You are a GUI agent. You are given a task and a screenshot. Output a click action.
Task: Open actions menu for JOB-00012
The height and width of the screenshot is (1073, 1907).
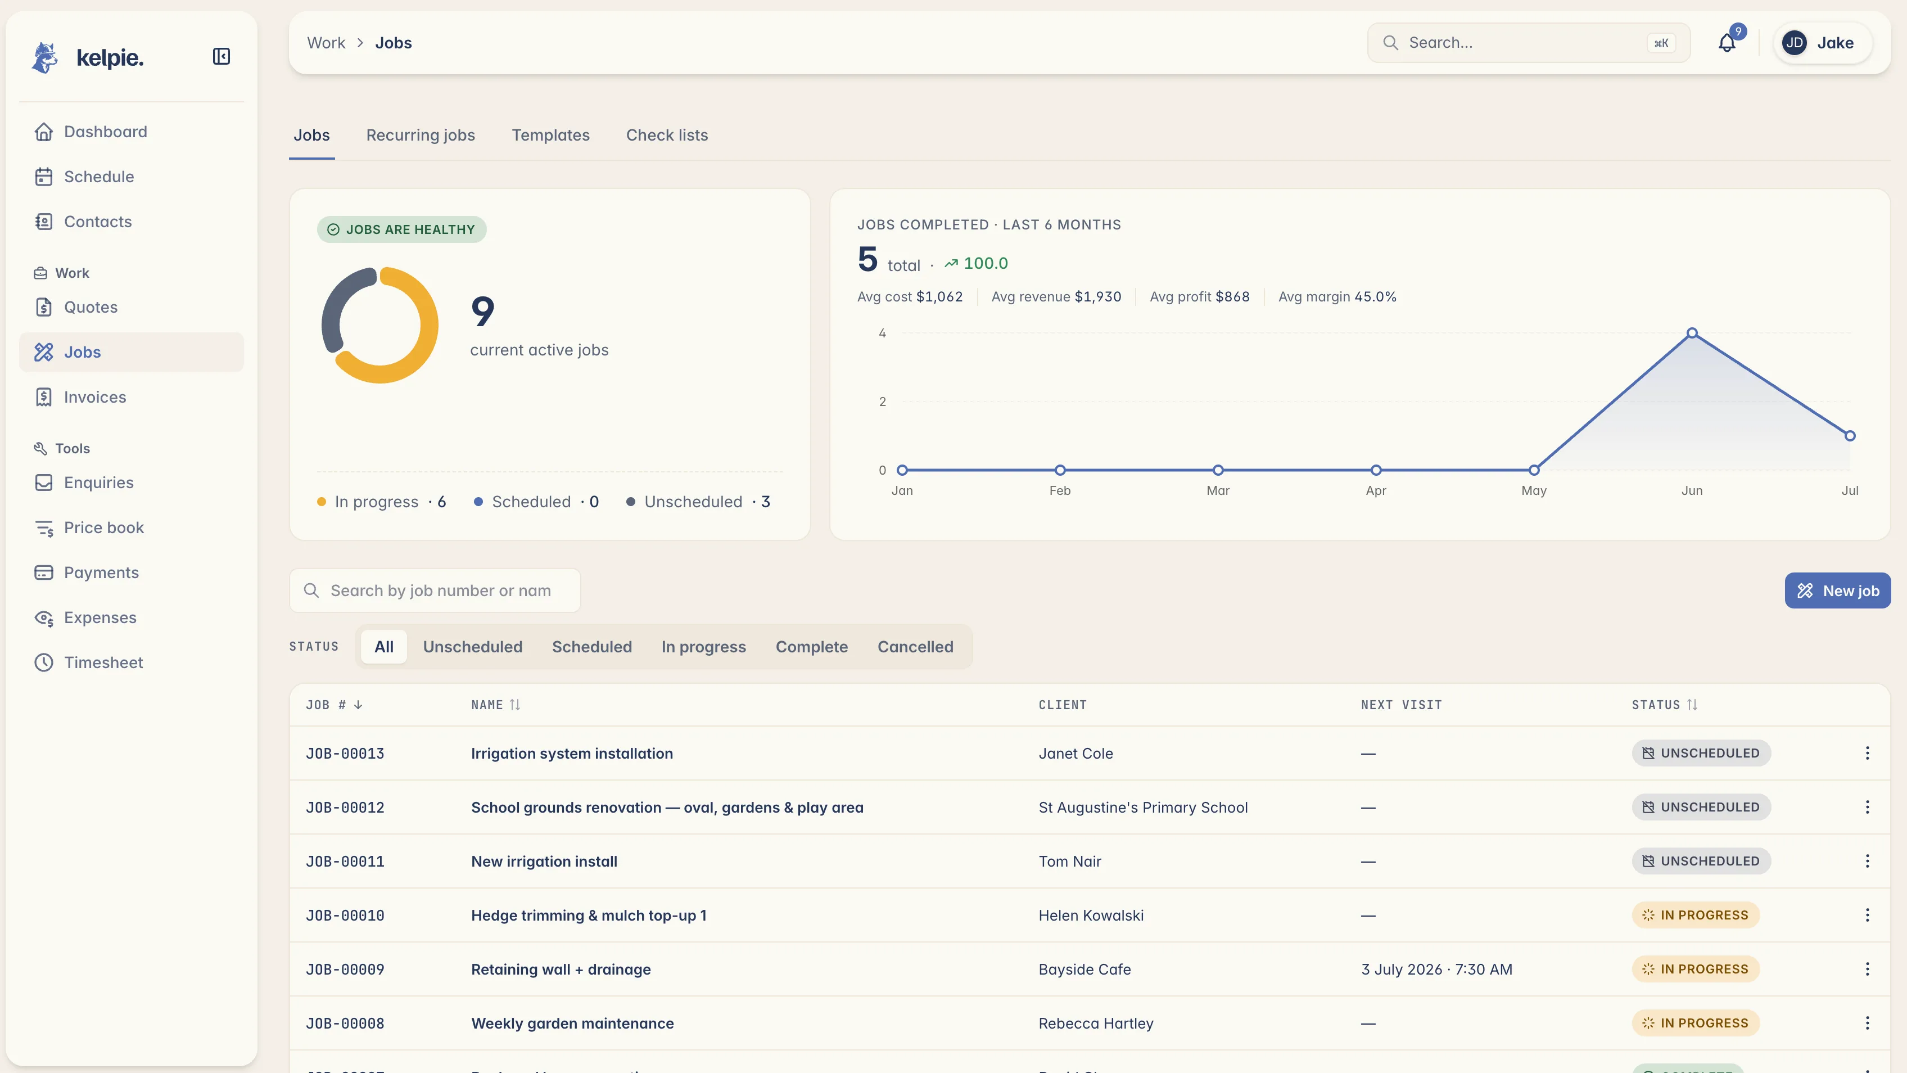[x=1868, y=807]
